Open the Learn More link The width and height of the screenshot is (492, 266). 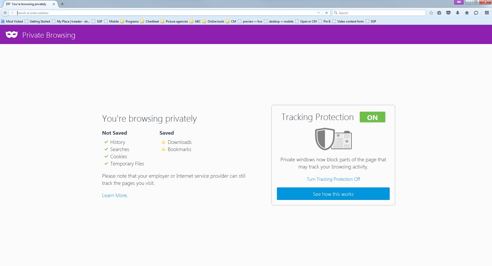(115, 196)
